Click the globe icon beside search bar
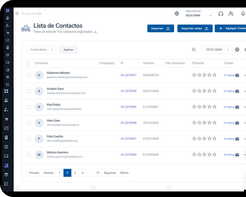 click(x=177, y=14)
